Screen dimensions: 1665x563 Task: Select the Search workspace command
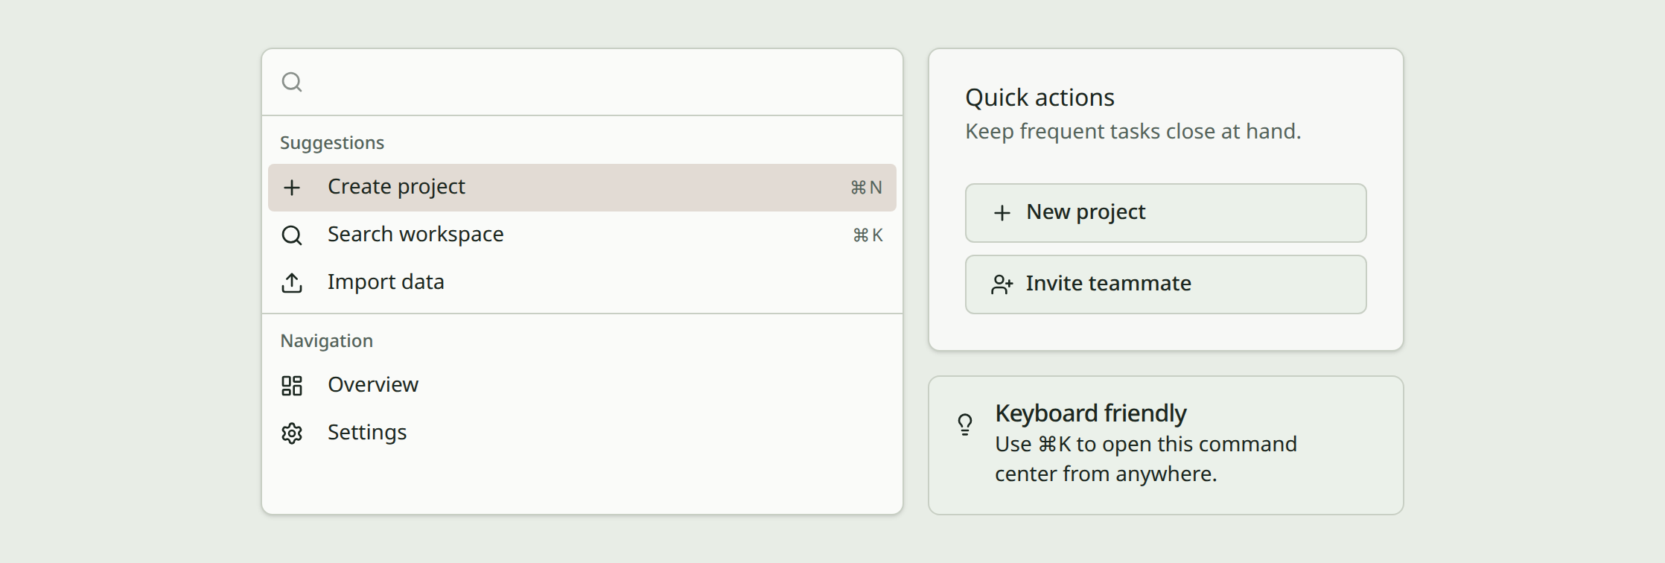[x=582, y=235]
